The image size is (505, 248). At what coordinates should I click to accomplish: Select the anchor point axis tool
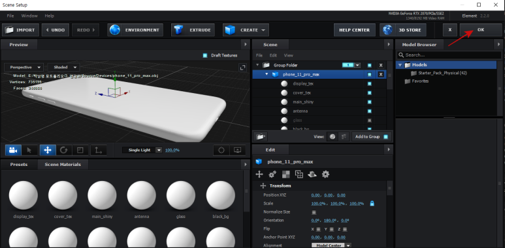point(98,150)
